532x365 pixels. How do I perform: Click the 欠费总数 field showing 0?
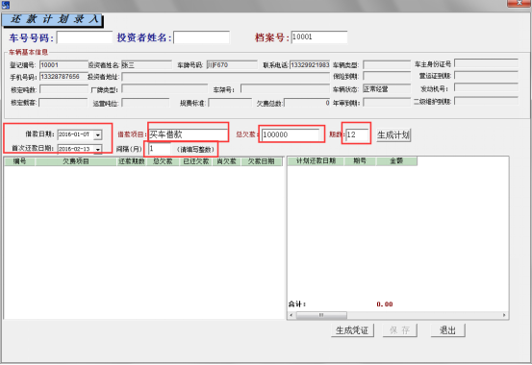click(x=307, y=103)
